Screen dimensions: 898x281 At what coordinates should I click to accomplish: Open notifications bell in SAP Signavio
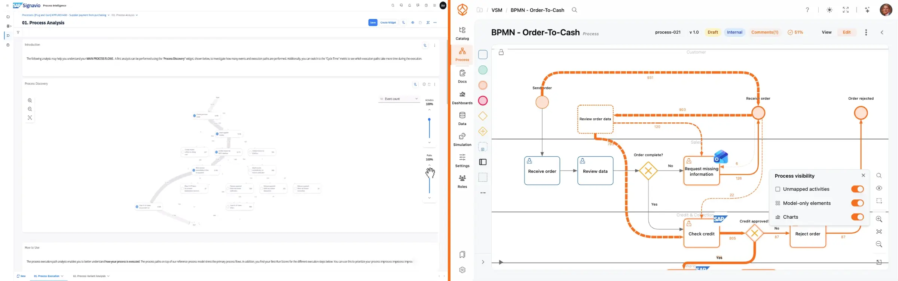tap(410, 6)
